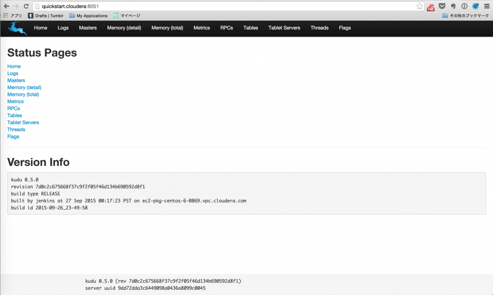Follow the RPCs link under Status Pages
Screen dimensions: 493x295
tap(13, 108)
